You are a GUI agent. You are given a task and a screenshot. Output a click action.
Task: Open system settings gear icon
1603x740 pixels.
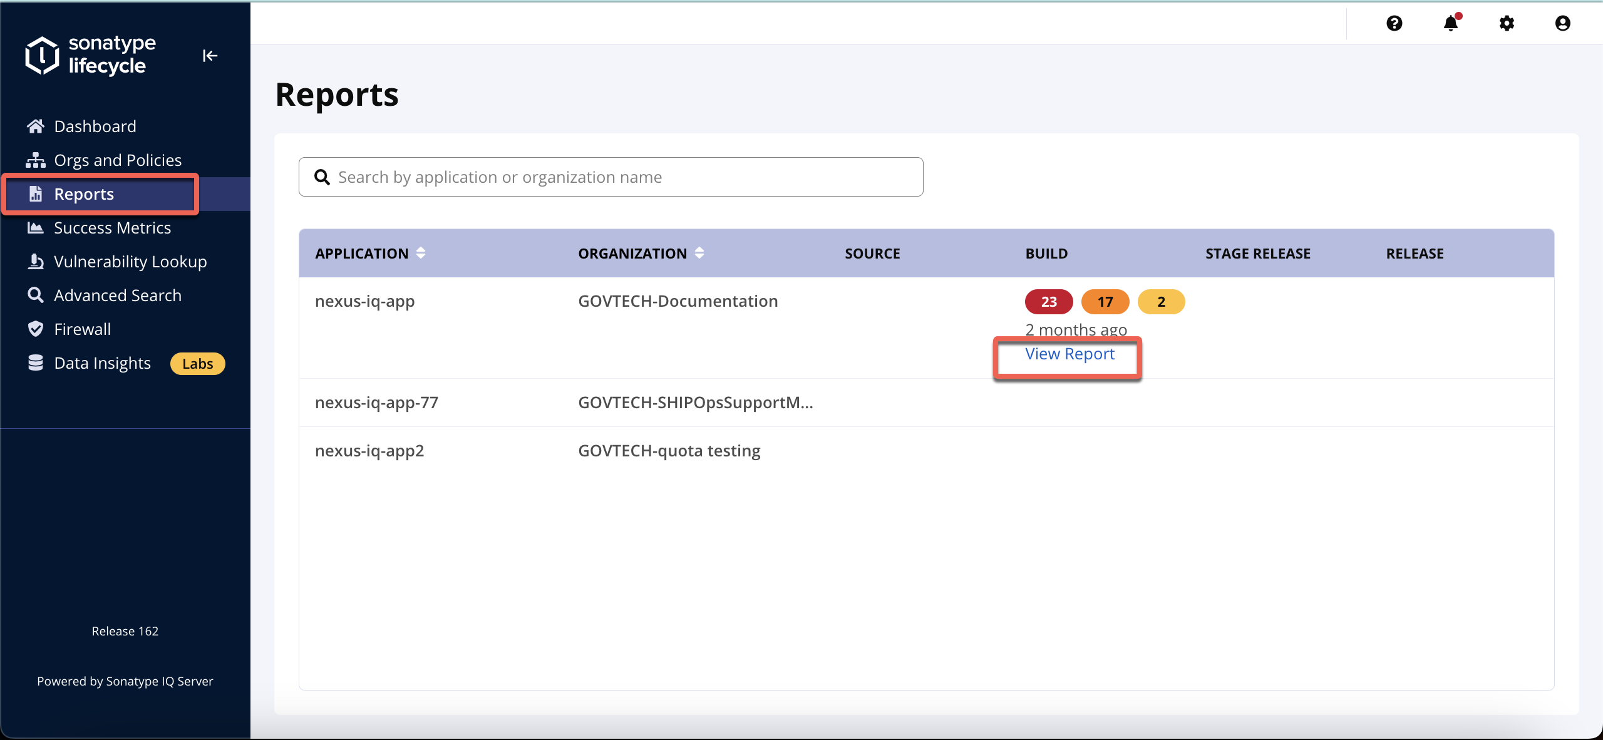tap(1509, 23)
